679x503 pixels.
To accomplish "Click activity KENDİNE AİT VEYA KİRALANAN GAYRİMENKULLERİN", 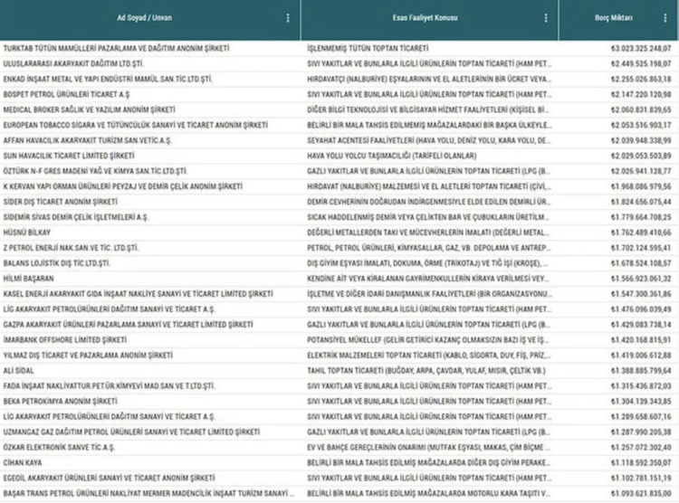I will [x=429, y=279].
